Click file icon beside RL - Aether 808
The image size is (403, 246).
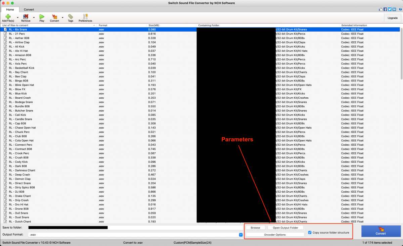point(5,38)
